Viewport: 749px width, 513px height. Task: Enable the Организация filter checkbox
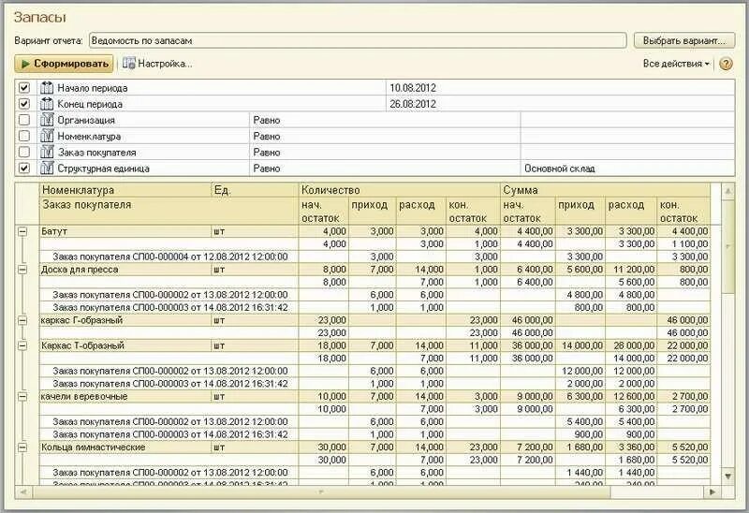[x=24, y=120]
